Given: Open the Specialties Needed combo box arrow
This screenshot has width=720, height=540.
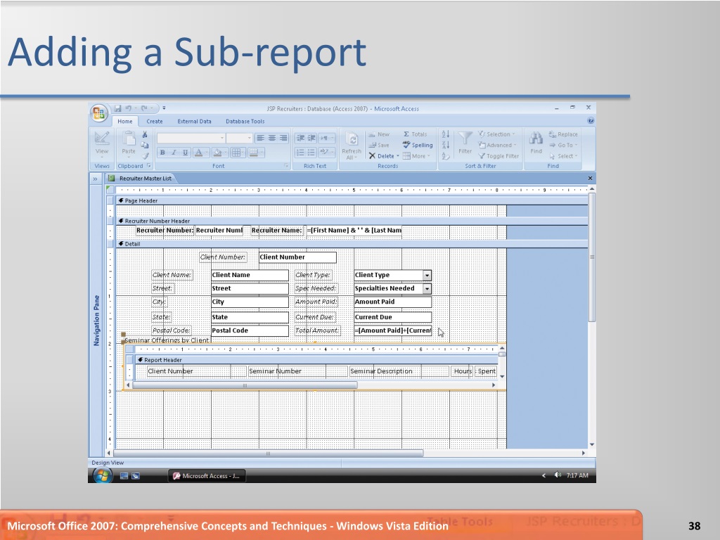Looking at the screenshot, I should (427, 288).
